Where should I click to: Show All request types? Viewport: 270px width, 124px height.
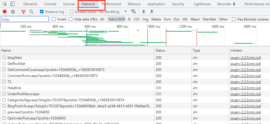point(102,19)
